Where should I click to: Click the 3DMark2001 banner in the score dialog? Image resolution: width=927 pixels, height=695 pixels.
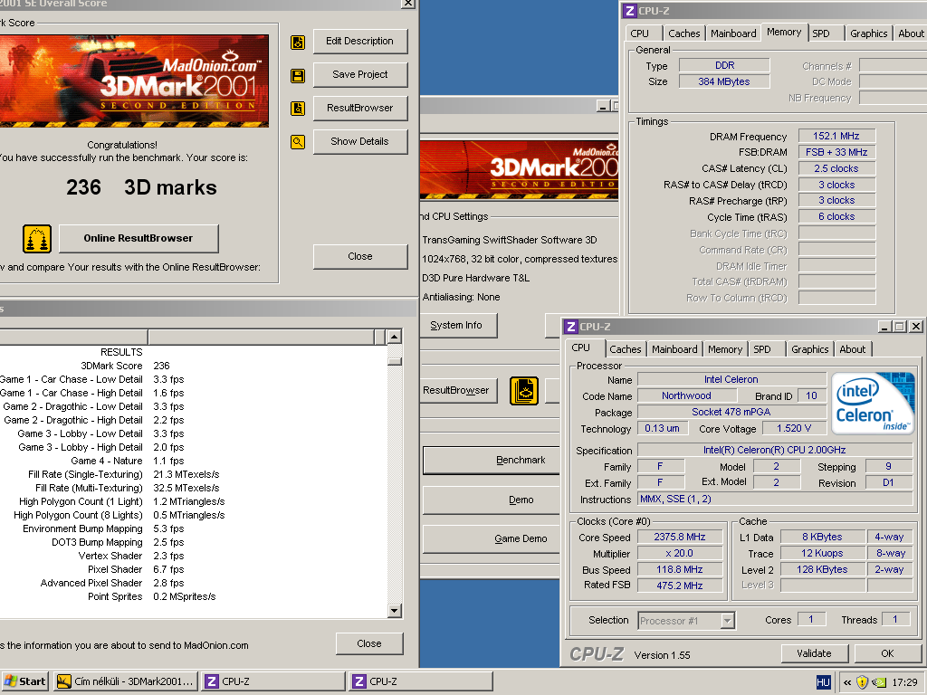[134, 81]
